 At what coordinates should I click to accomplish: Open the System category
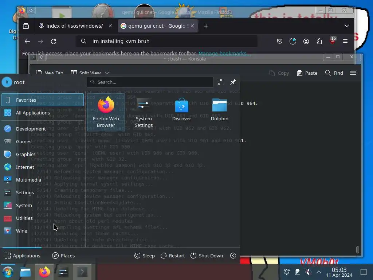click(43, 205)
